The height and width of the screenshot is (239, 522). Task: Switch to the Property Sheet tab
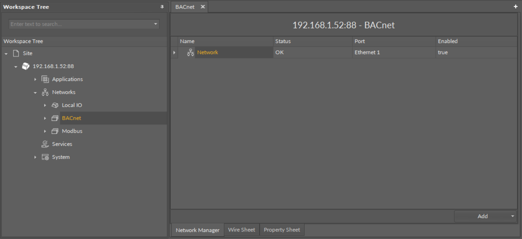click(x=282, y=230)
